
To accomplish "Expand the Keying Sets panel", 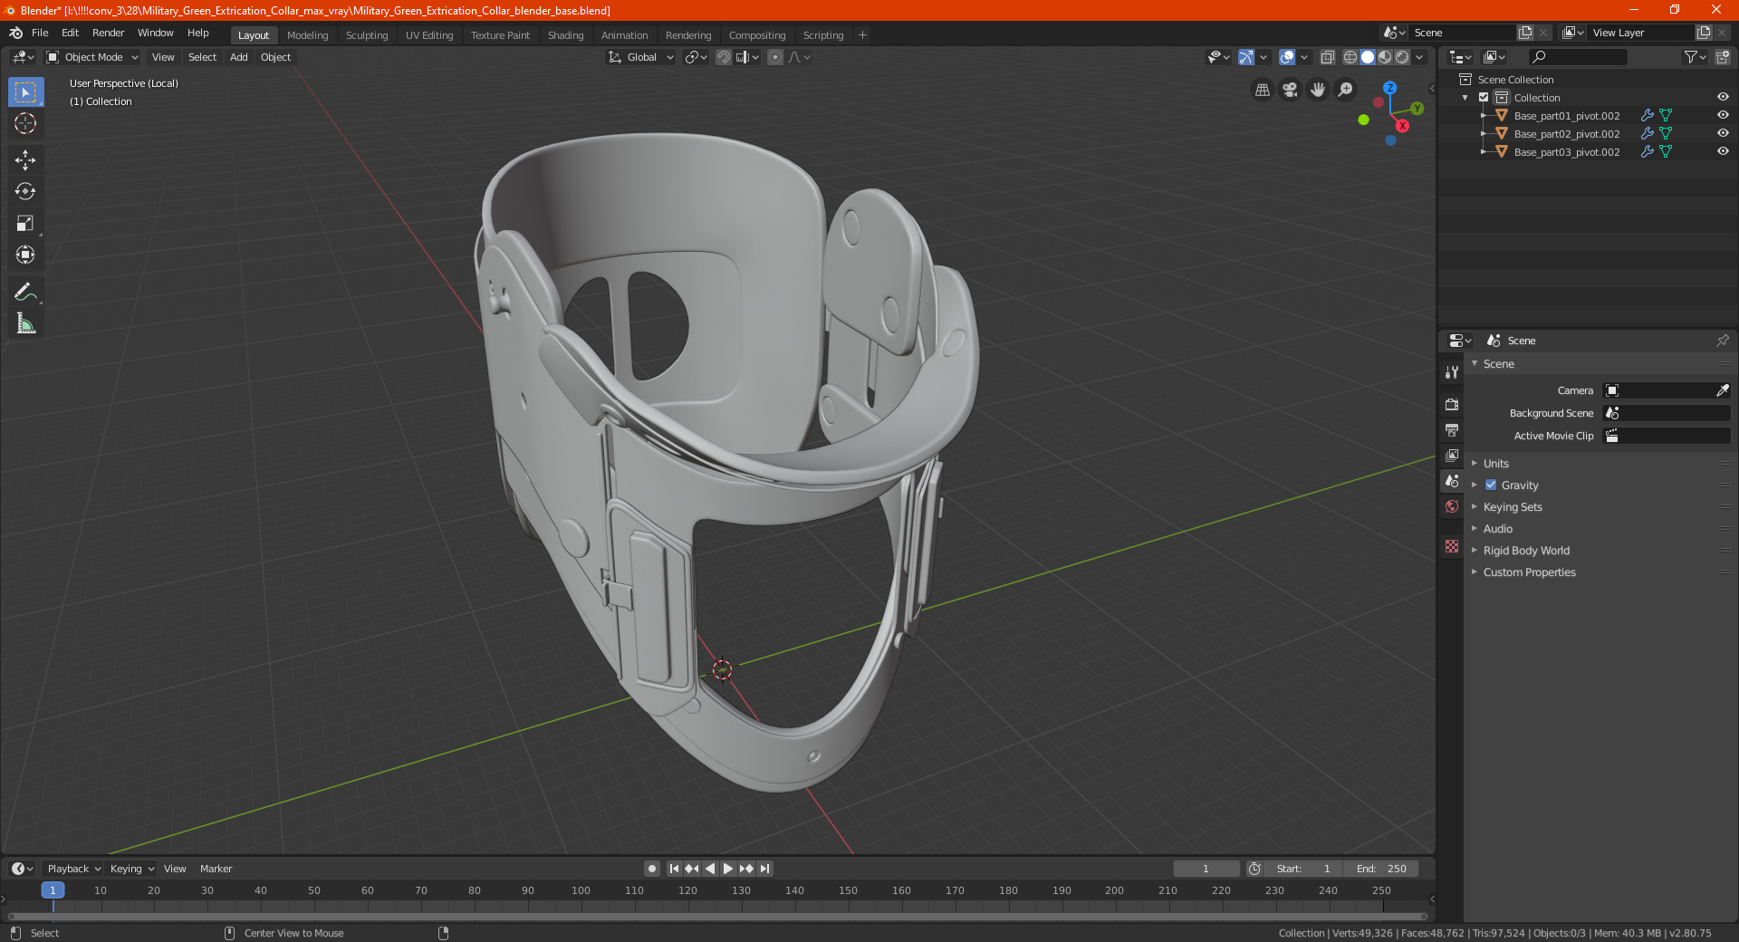I will click(1512, 506).
